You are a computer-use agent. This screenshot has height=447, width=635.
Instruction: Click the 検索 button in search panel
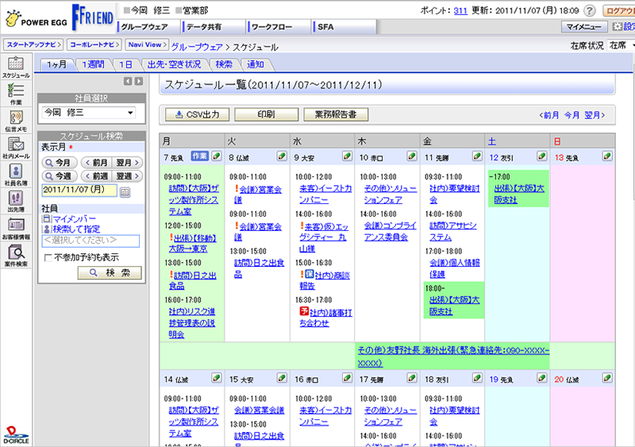[110, 273]
